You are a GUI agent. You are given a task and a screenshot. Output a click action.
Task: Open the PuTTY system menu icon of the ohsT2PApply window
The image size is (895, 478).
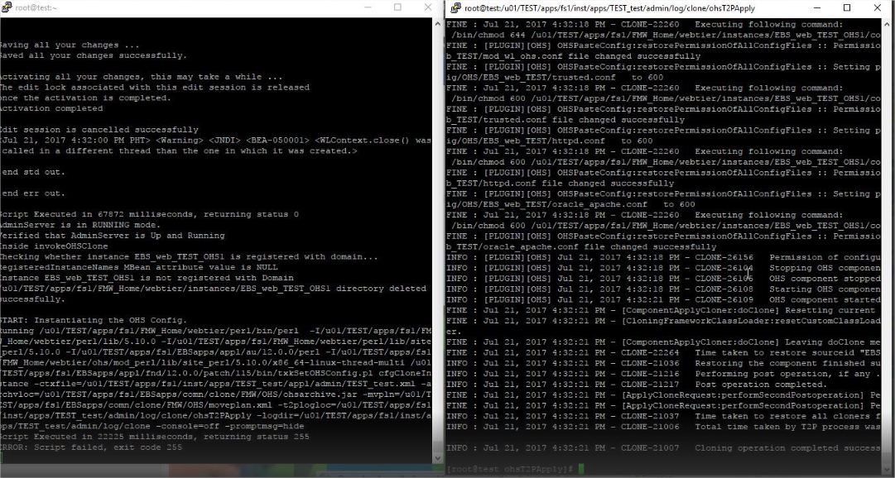[455, 7]
